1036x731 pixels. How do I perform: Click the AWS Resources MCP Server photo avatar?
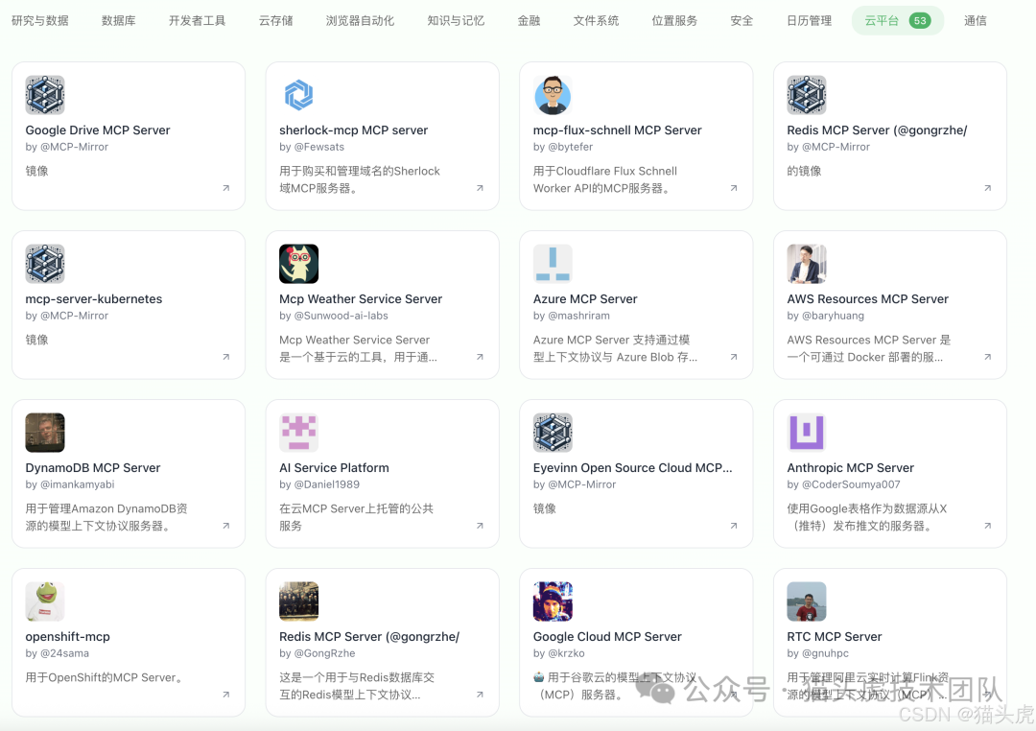pos(806,264)
